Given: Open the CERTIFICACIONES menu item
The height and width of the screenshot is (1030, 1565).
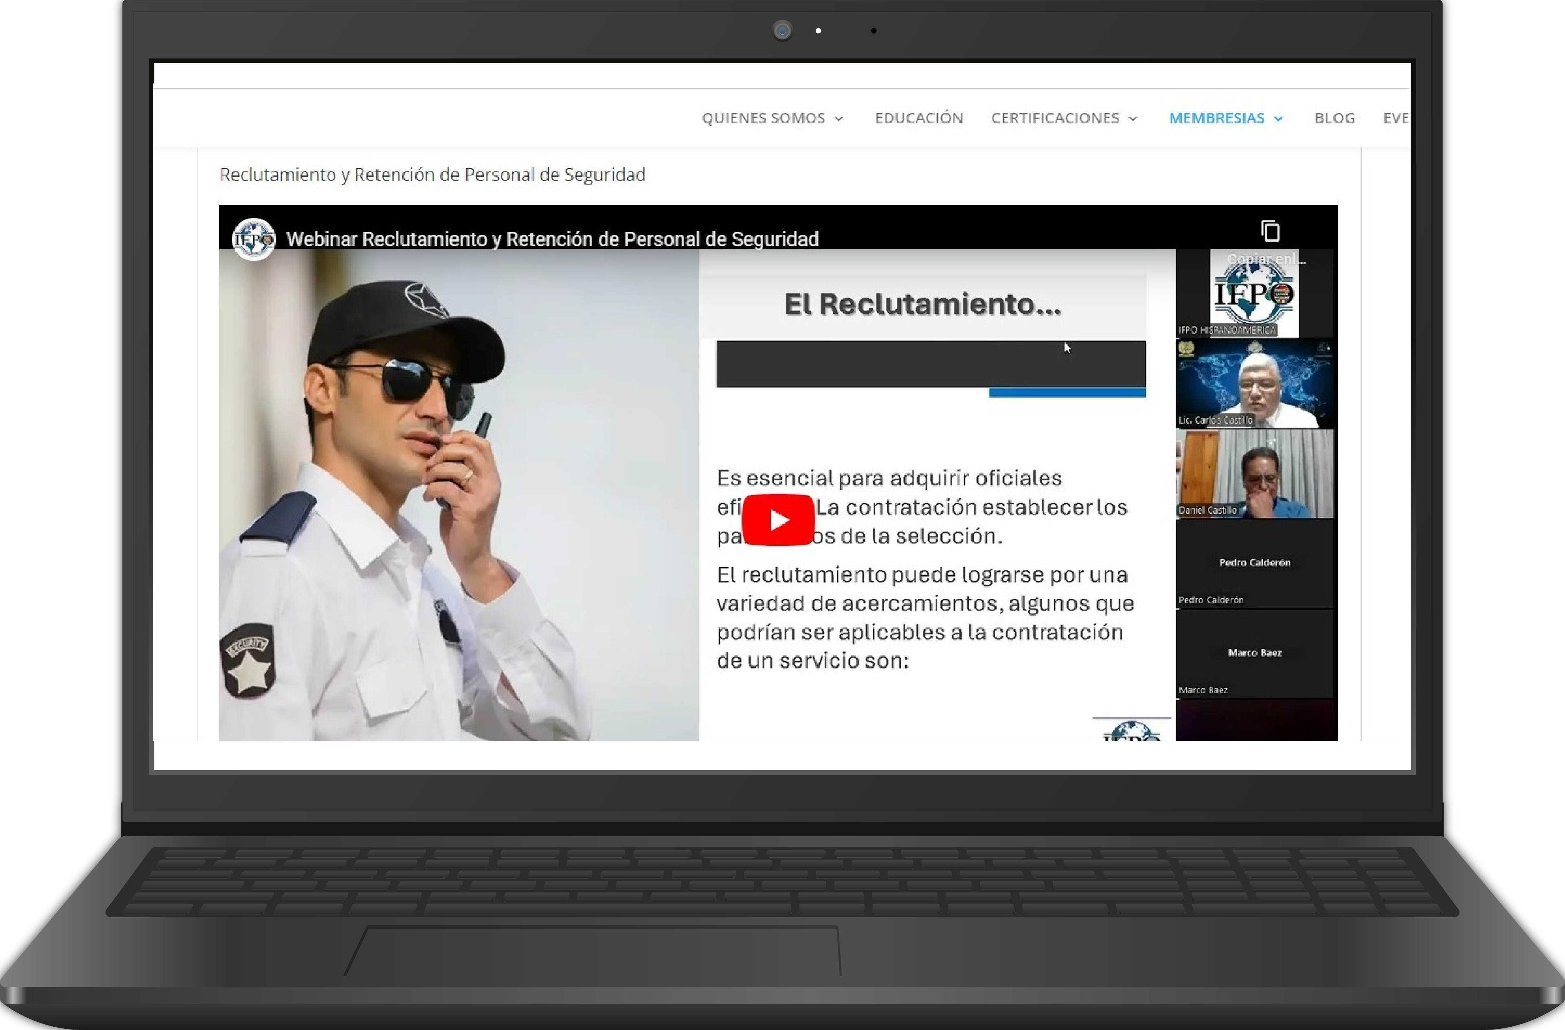Looking at the screenshot, I should pyautogui.click(x=1055, y=118).
